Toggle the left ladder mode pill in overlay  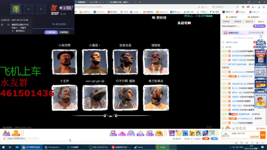point(51,32)
